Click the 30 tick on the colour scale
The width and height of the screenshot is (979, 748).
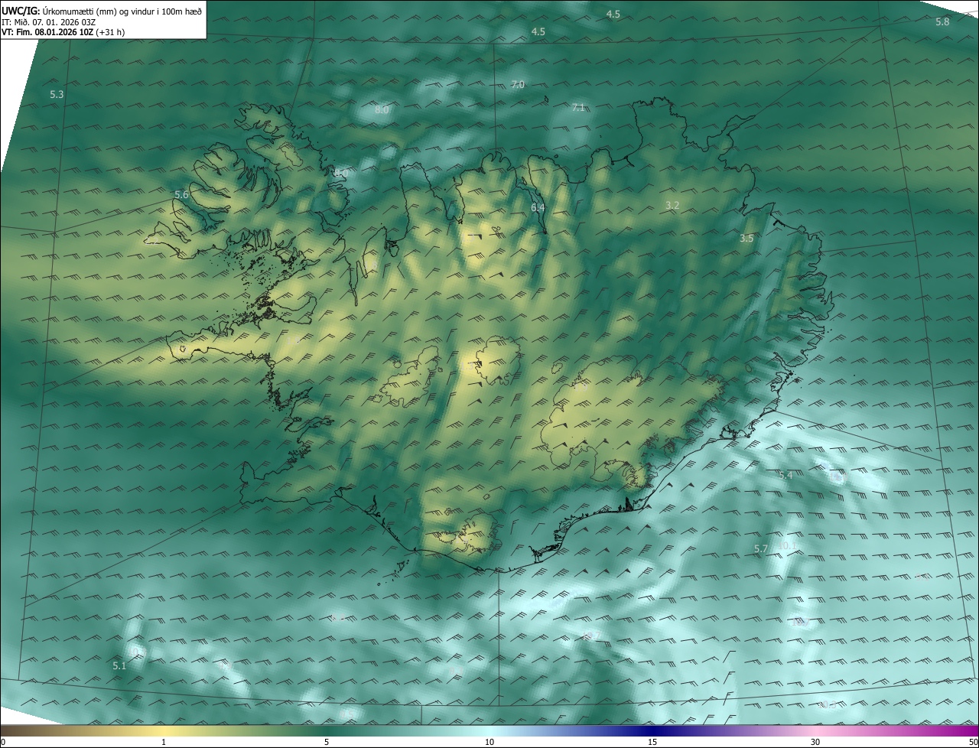tap(815, 742)
